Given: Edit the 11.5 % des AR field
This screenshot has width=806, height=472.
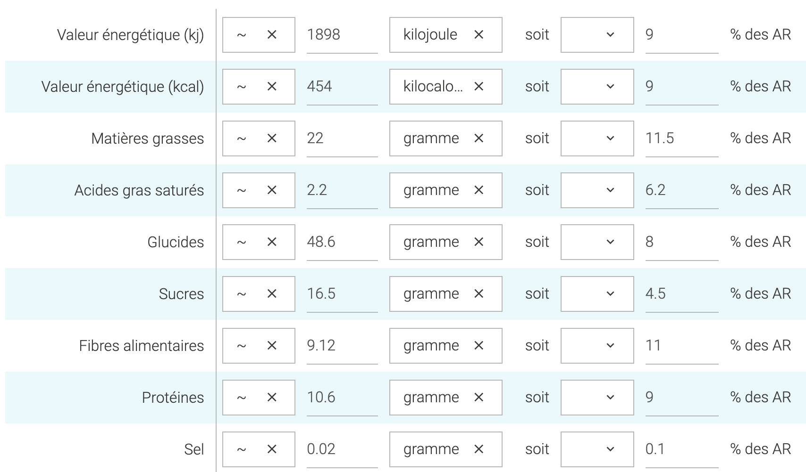Looking at the screenshot, I should pos(681,138).
